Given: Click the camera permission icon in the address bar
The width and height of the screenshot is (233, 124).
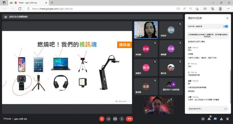Looking at the screenshot, I should (178, 9).
